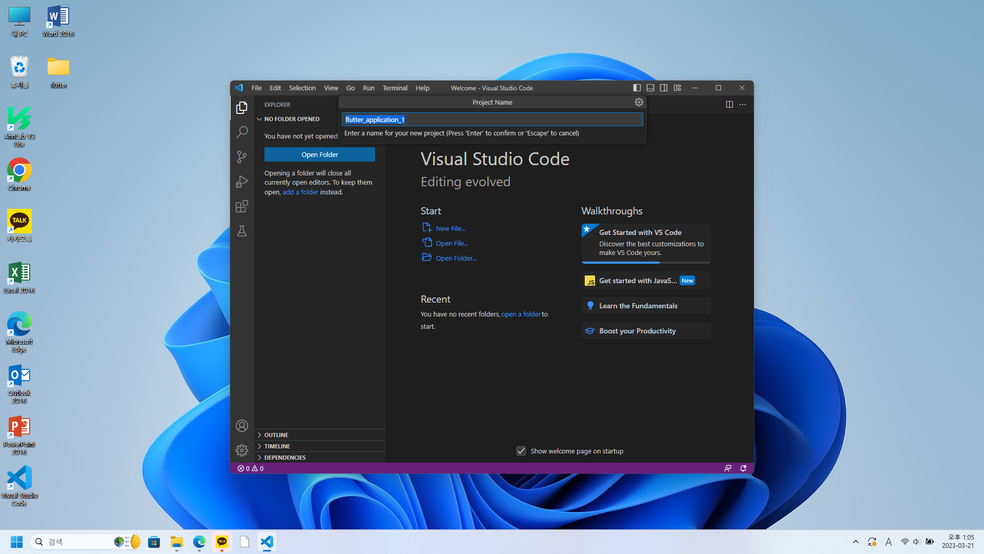Click the errors and warnings status indicator
The height and width of the screenshot is (554, 984).
(251, 468)
